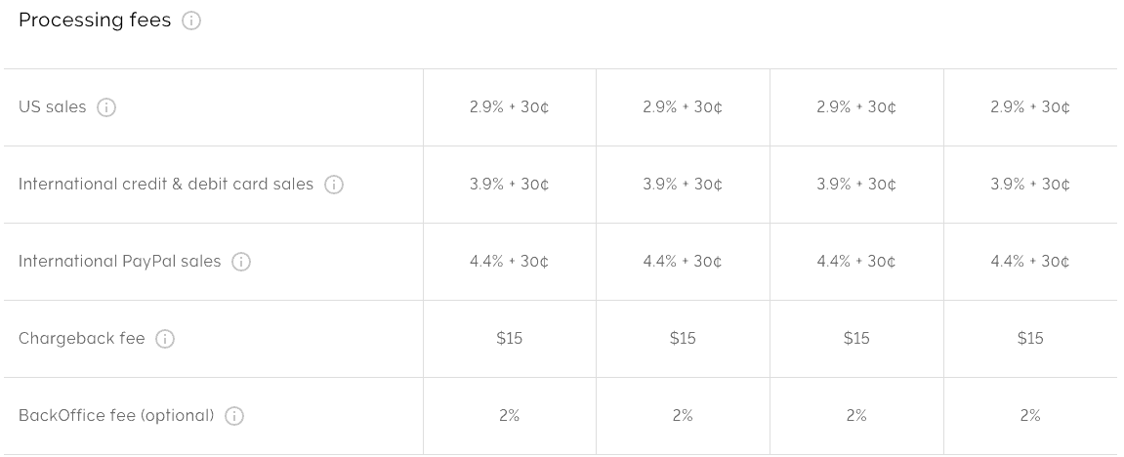
Task: Click the 4.4% + 30¢ value in third plan column
Action: [x=855, y=262]
